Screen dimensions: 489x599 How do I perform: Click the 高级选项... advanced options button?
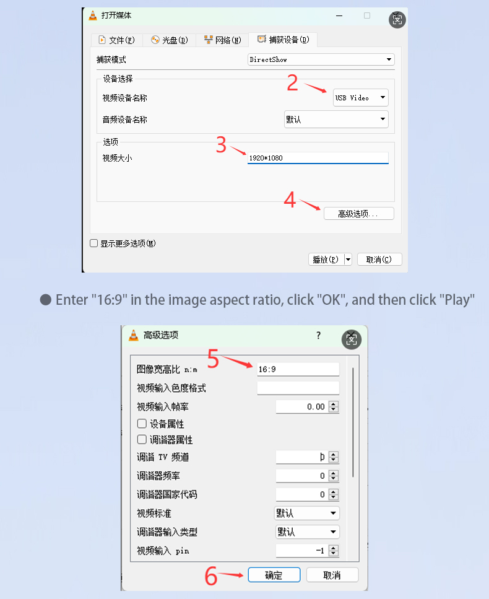pyautogui.click(x=359, y=214)
